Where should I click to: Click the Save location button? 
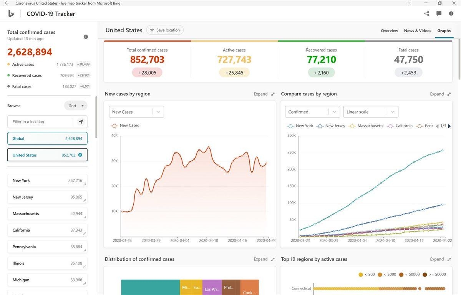click(x=164, y=30)
